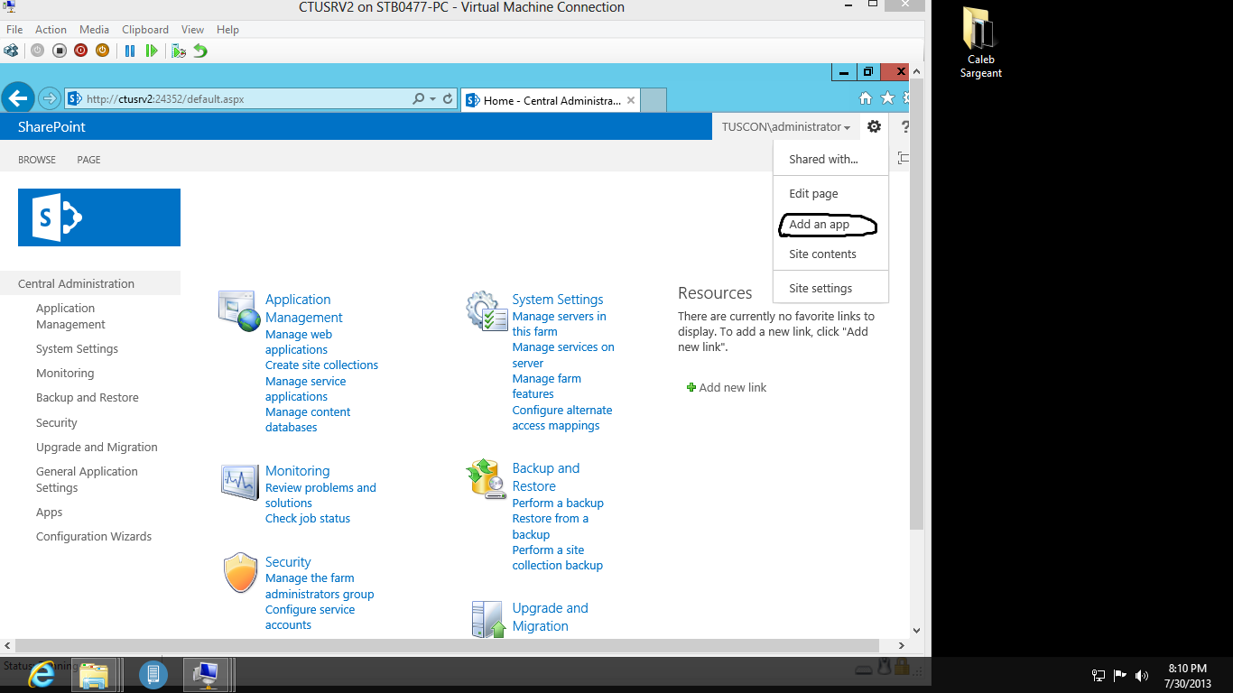Screen dimensions: 1233x693
Task: Click the Application Management section icon
Action: click(239, 310)
